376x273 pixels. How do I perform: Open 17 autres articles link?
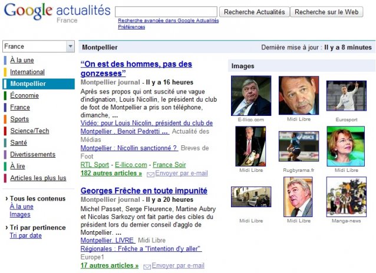coord(110,265)
